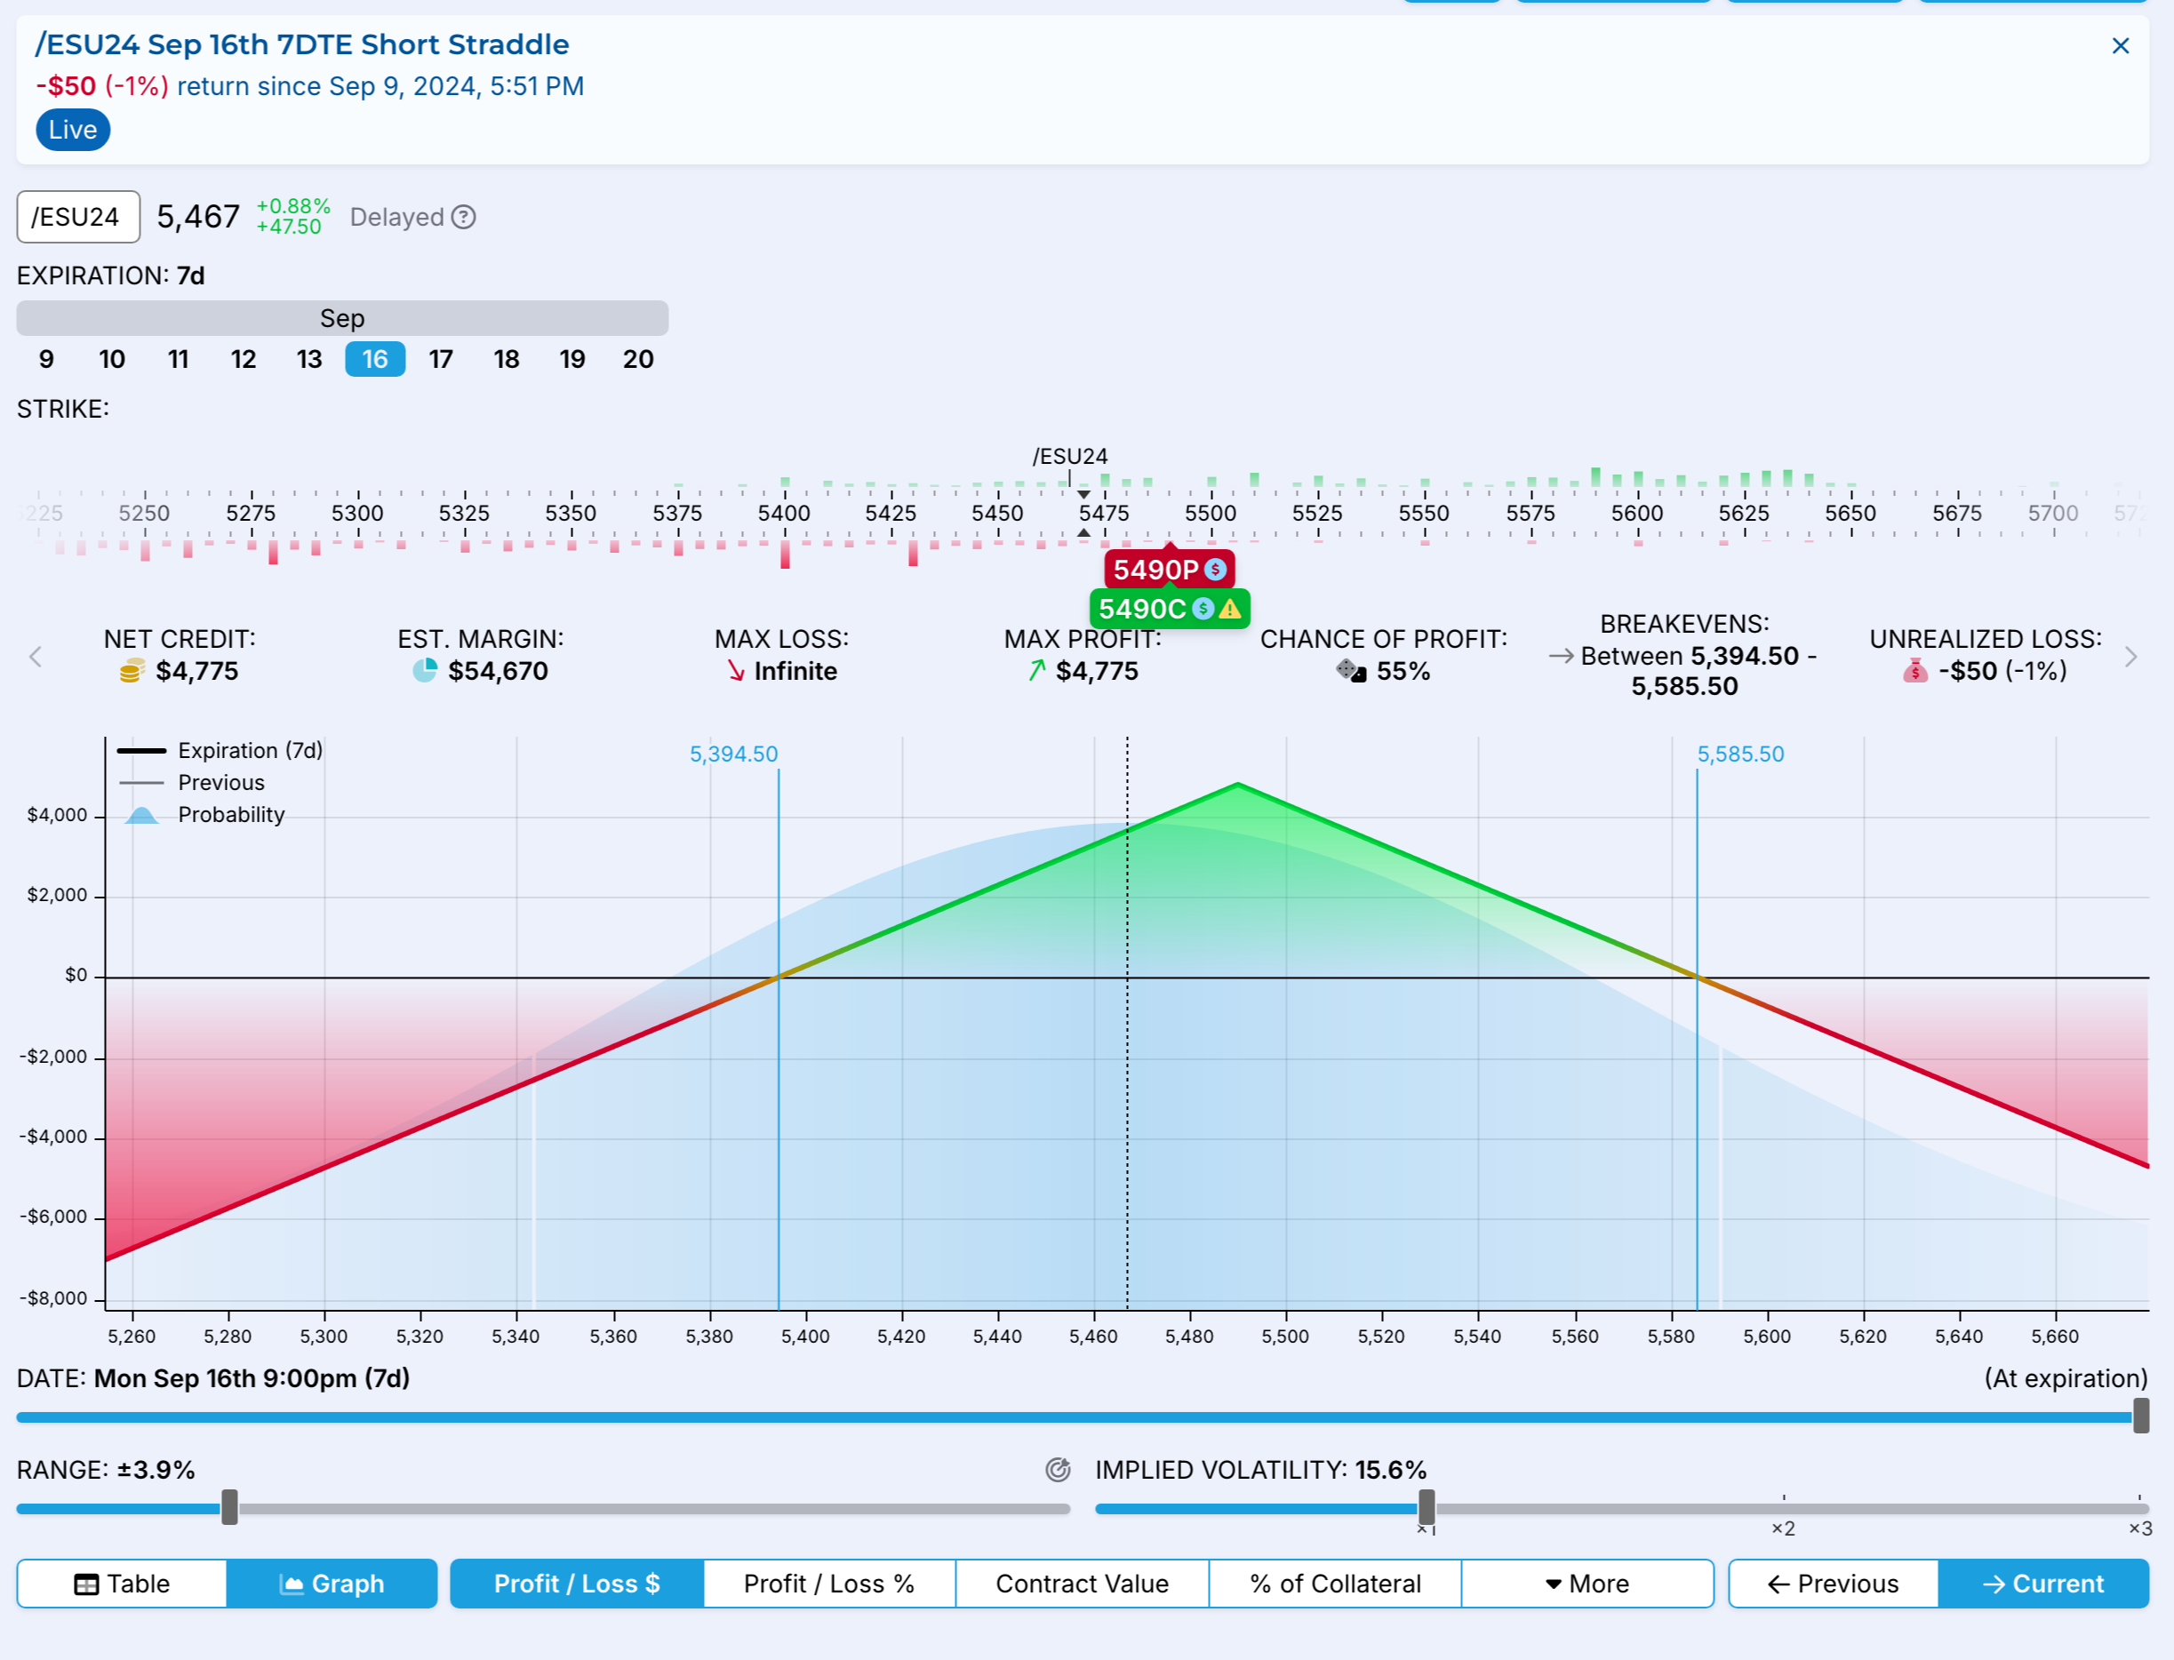This screenshot has width=2174, height=1660.
Task: Click the dollar icon on 5490C
Action: (x=1203, y=609)
